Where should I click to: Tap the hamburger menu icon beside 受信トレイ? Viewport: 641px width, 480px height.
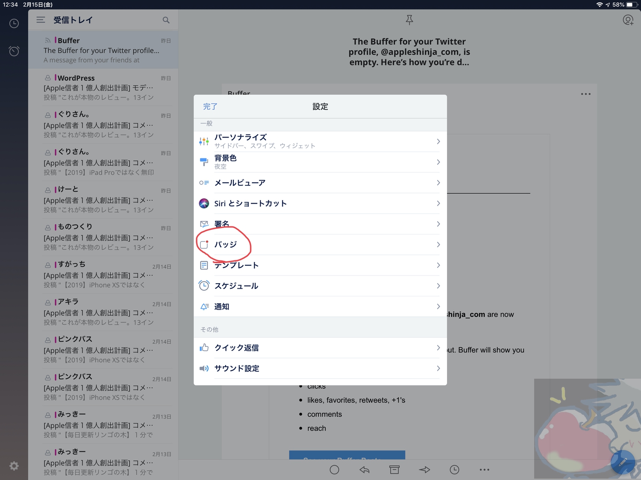(x=41, y=20)
